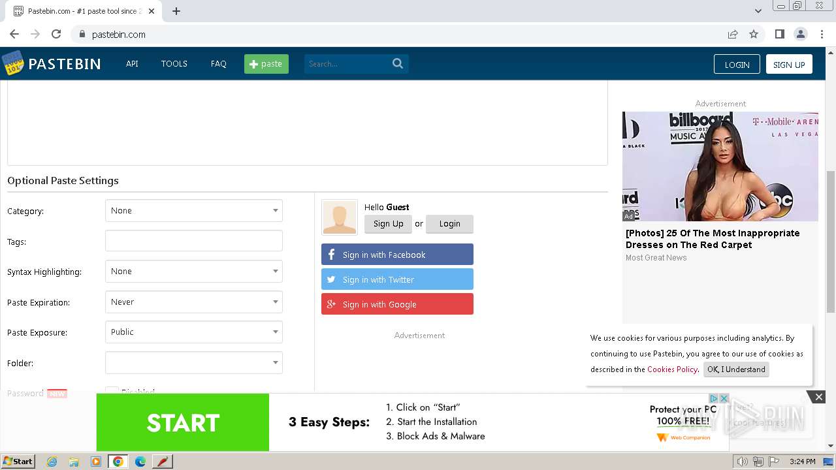Open tab search chevron in title bar
The width and height of the screenshot is (836, 470).
[x=758, y=11]
